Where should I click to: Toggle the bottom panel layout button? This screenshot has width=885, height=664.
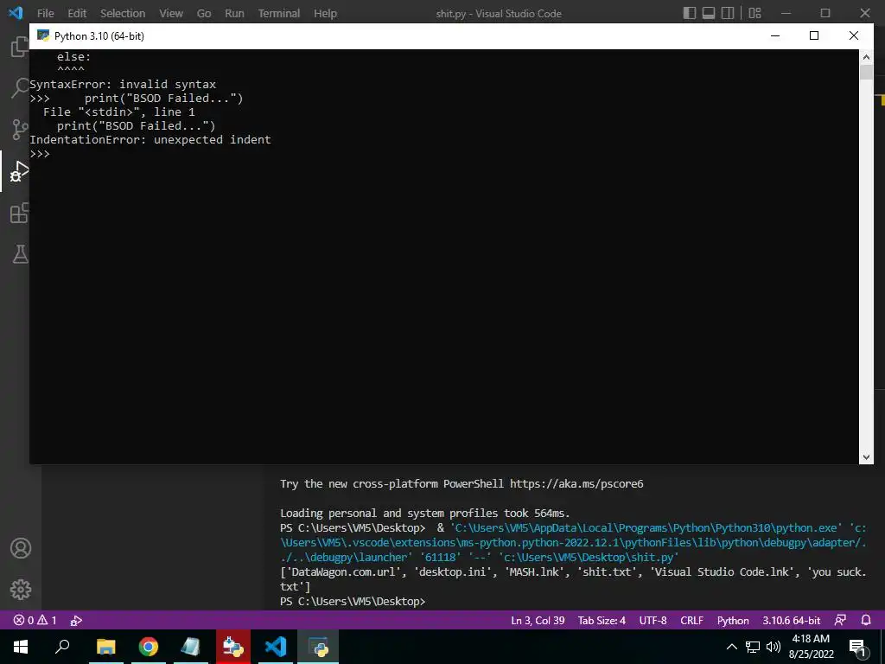709,13
